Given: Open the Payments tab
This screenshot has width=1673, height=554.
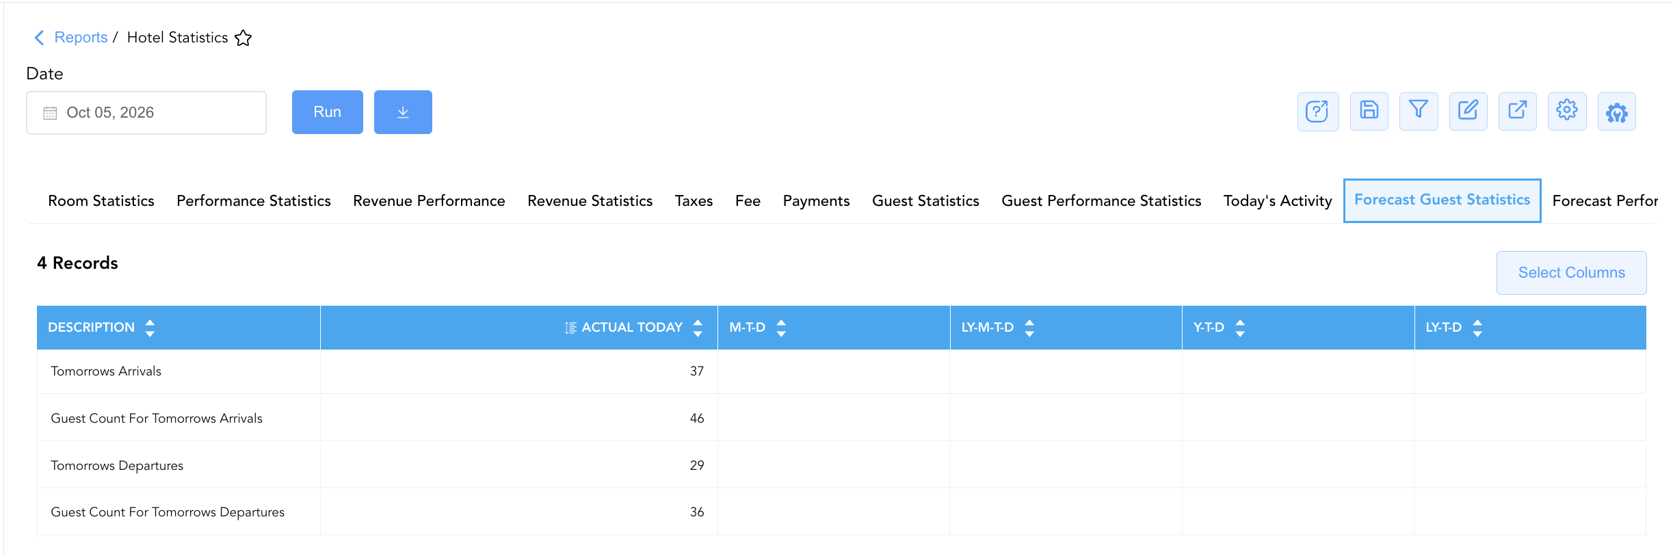Looking at the screenshot, I should 816,201.
